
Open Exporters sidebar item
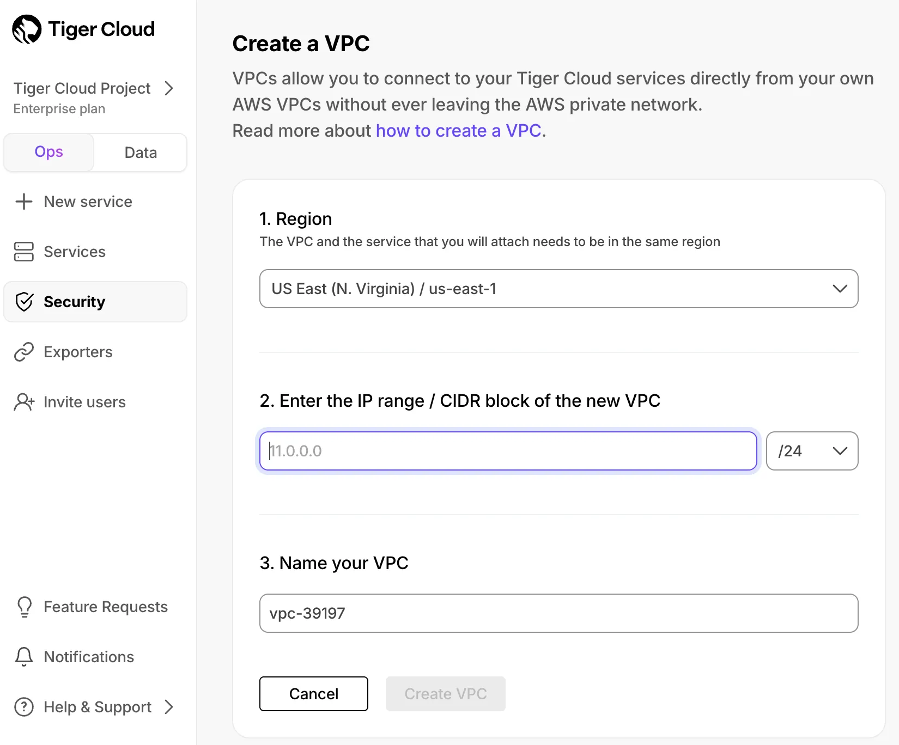point(95,352)
